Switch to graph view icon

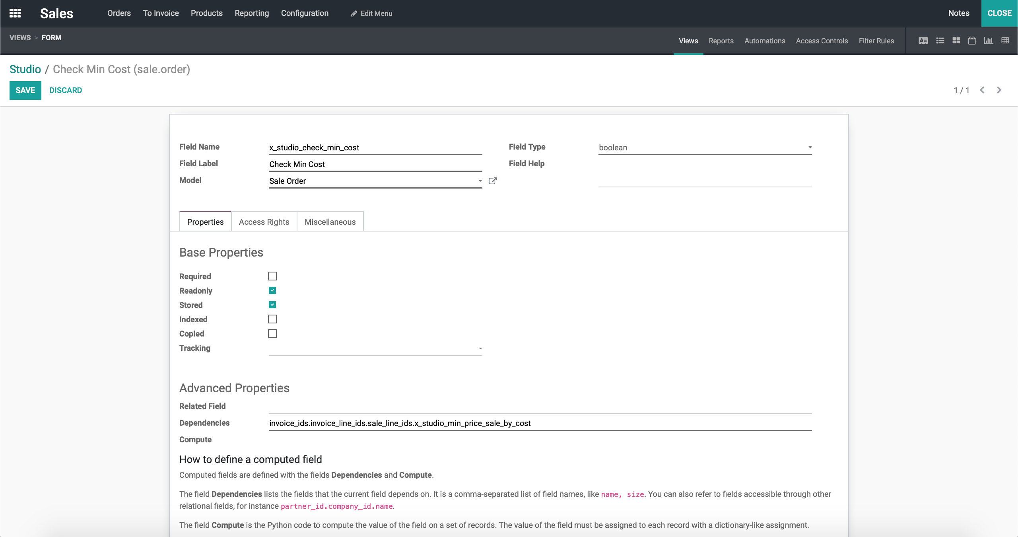point(989,41)
